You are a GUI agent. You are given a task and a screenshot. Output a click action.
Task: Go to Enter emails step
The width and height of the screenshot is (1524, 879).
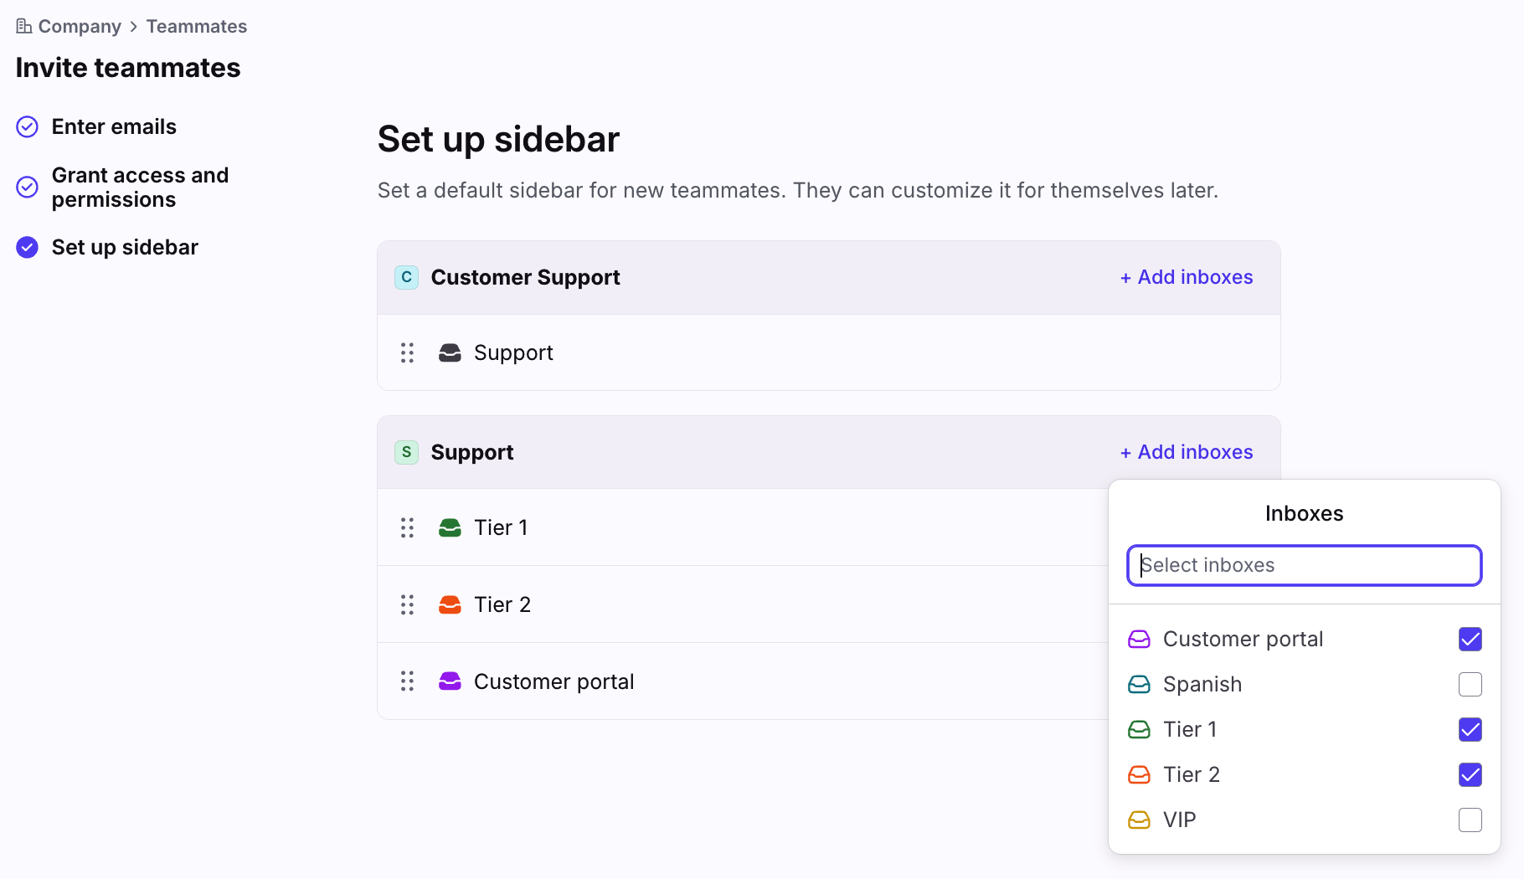pyautogui.click(x=114, y=127)
